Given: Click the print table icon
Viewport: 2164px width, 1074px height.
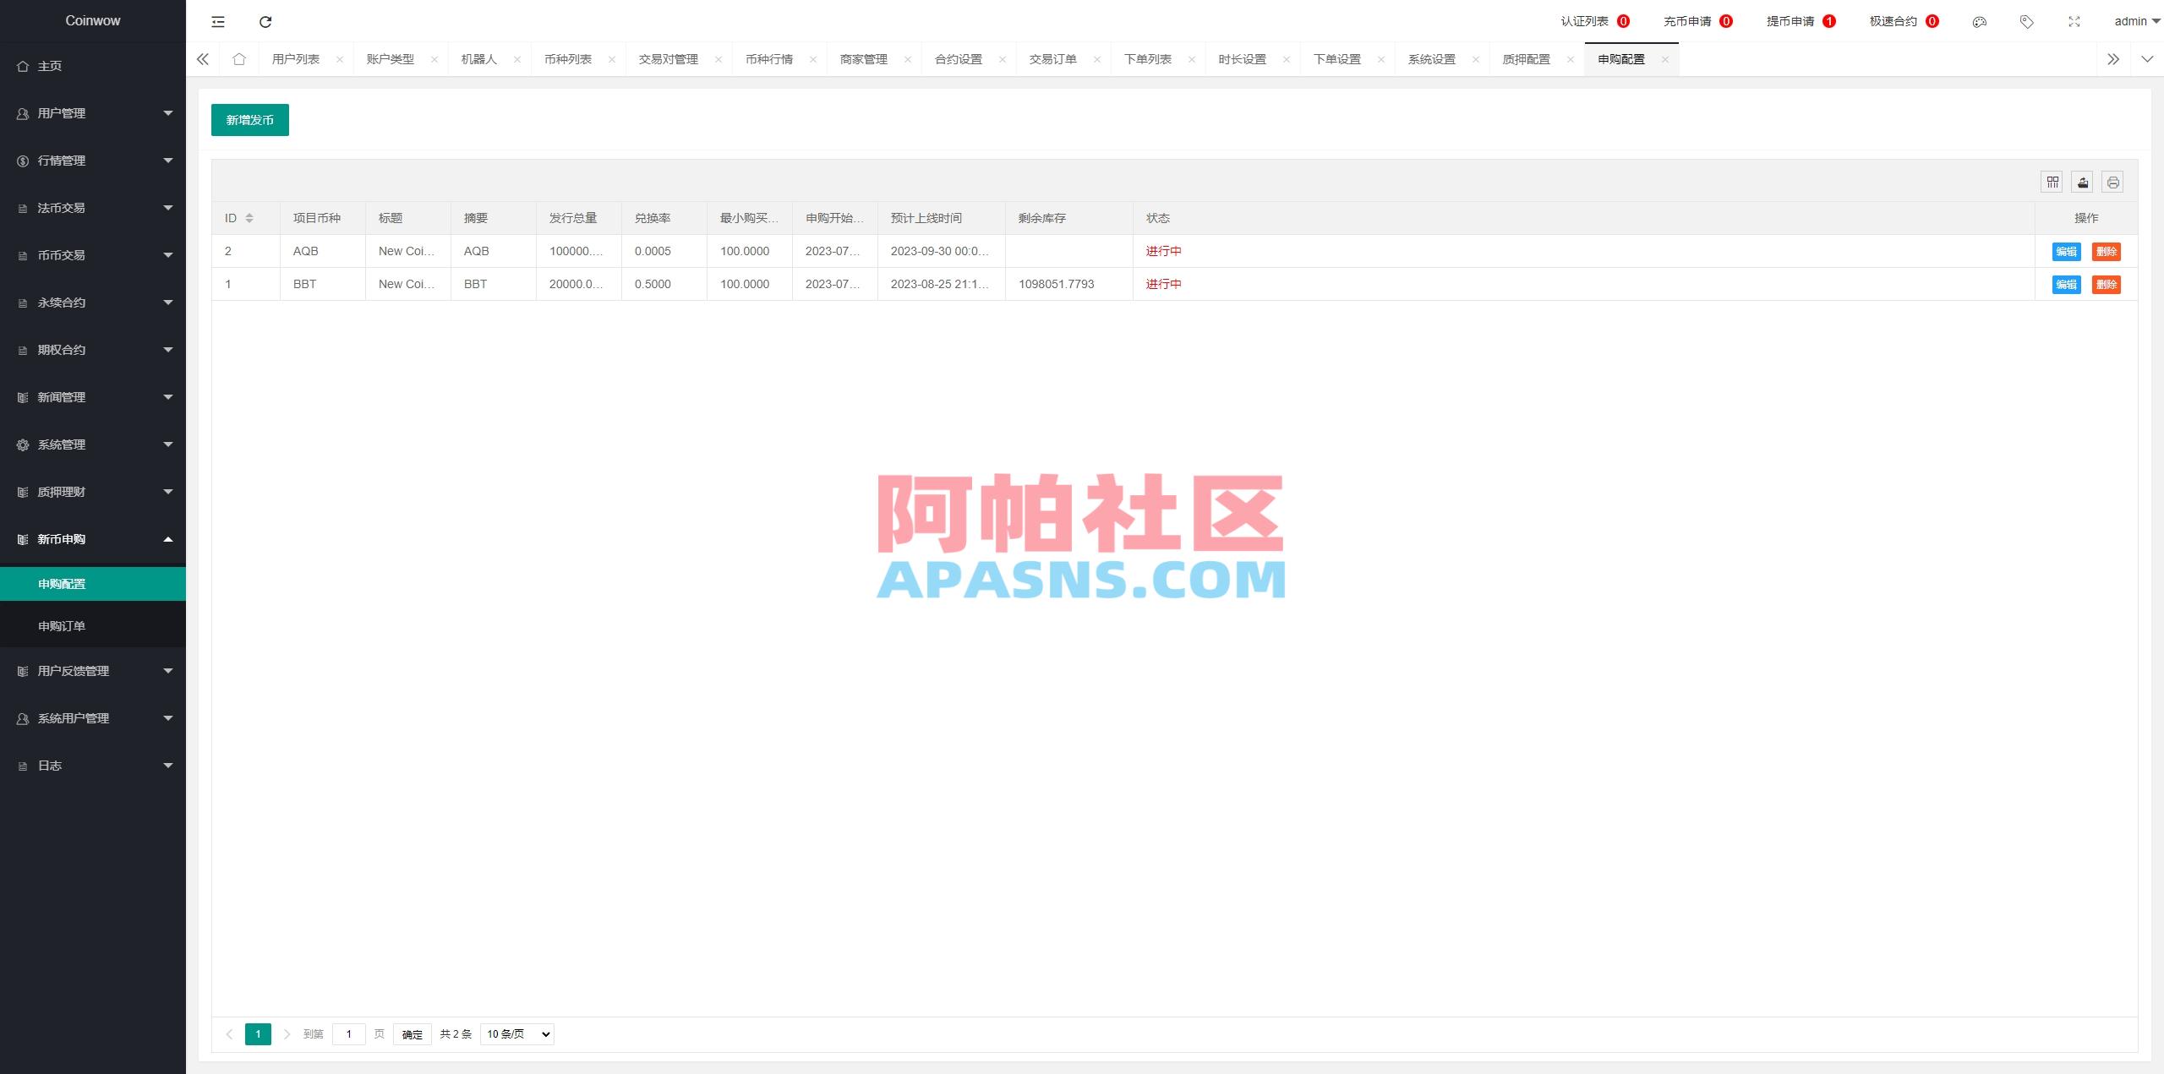Looking at the screenshot, I should [2112, 183].
